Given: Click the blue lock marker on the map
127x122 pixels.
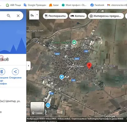Looking at the screenshot, I should point(48,105).
